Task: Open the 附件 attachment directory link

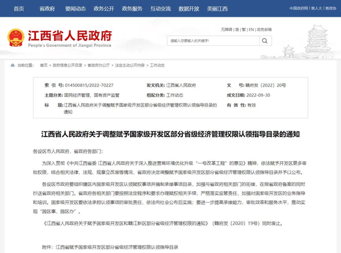Action: tap(117, 247)
